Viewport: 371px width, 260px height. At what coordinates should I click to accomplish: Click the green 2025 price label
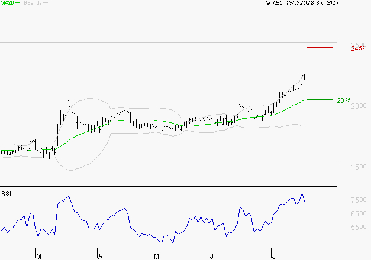coord(344,100)
